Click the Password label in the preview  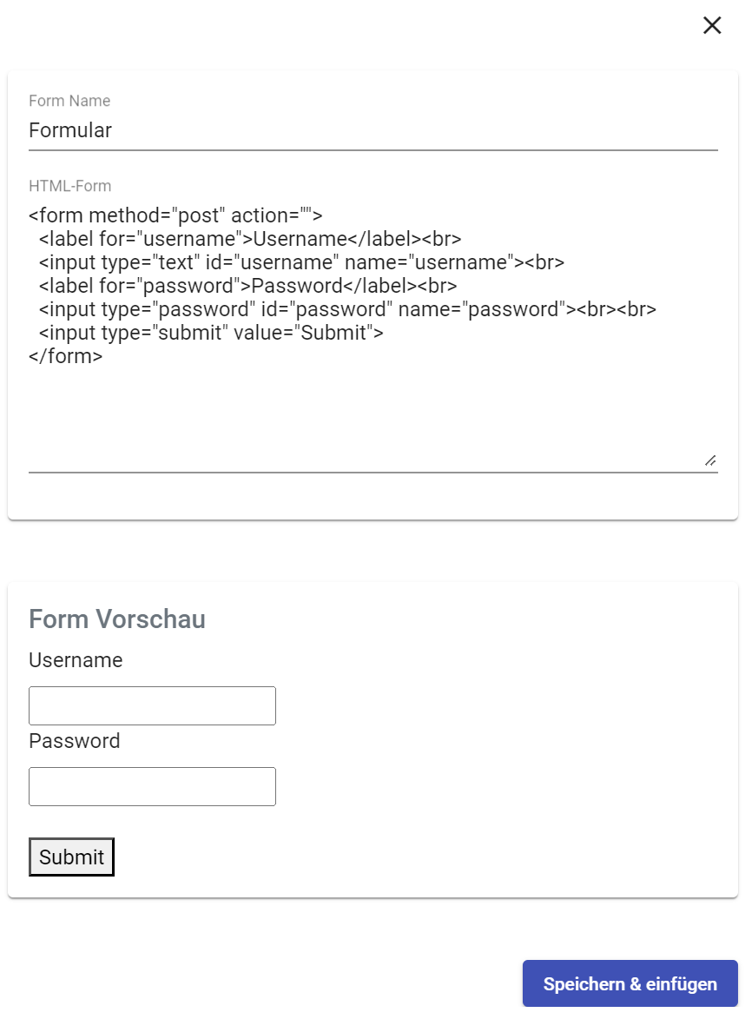click(x=75, y=741)
